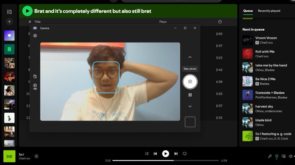Open Your Library icon in sidebar
Screen dimensions: 295x165
click(x=9, y=12)
